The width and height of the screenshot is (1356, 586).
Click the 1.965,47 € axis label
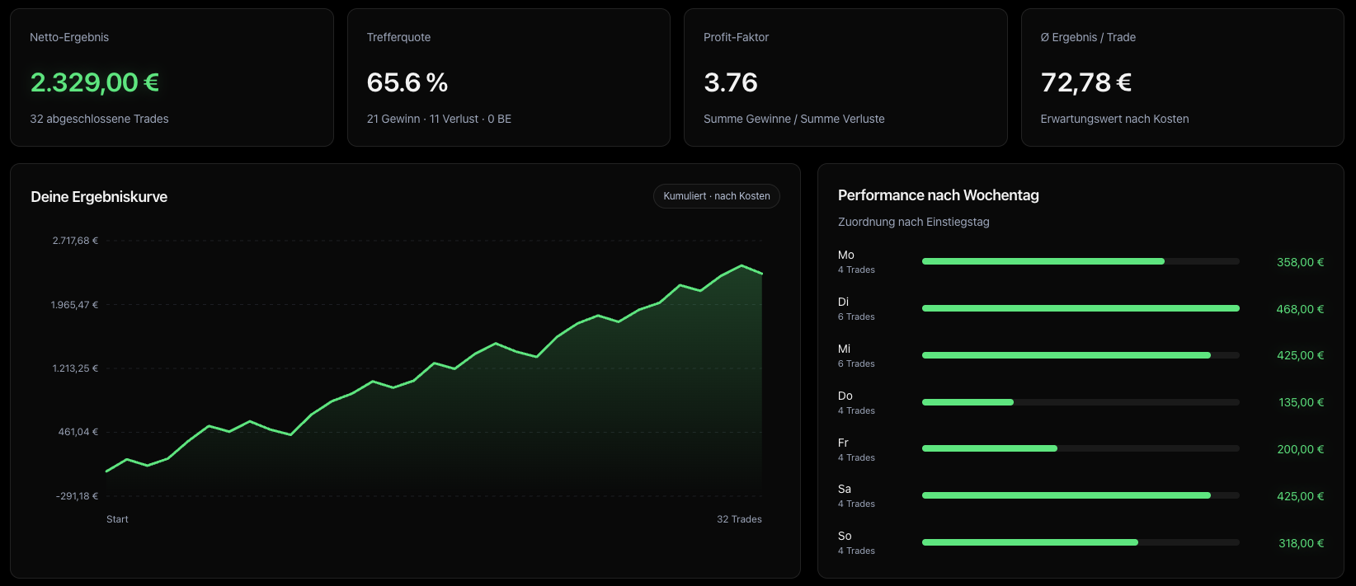click(x=74, y=305)
